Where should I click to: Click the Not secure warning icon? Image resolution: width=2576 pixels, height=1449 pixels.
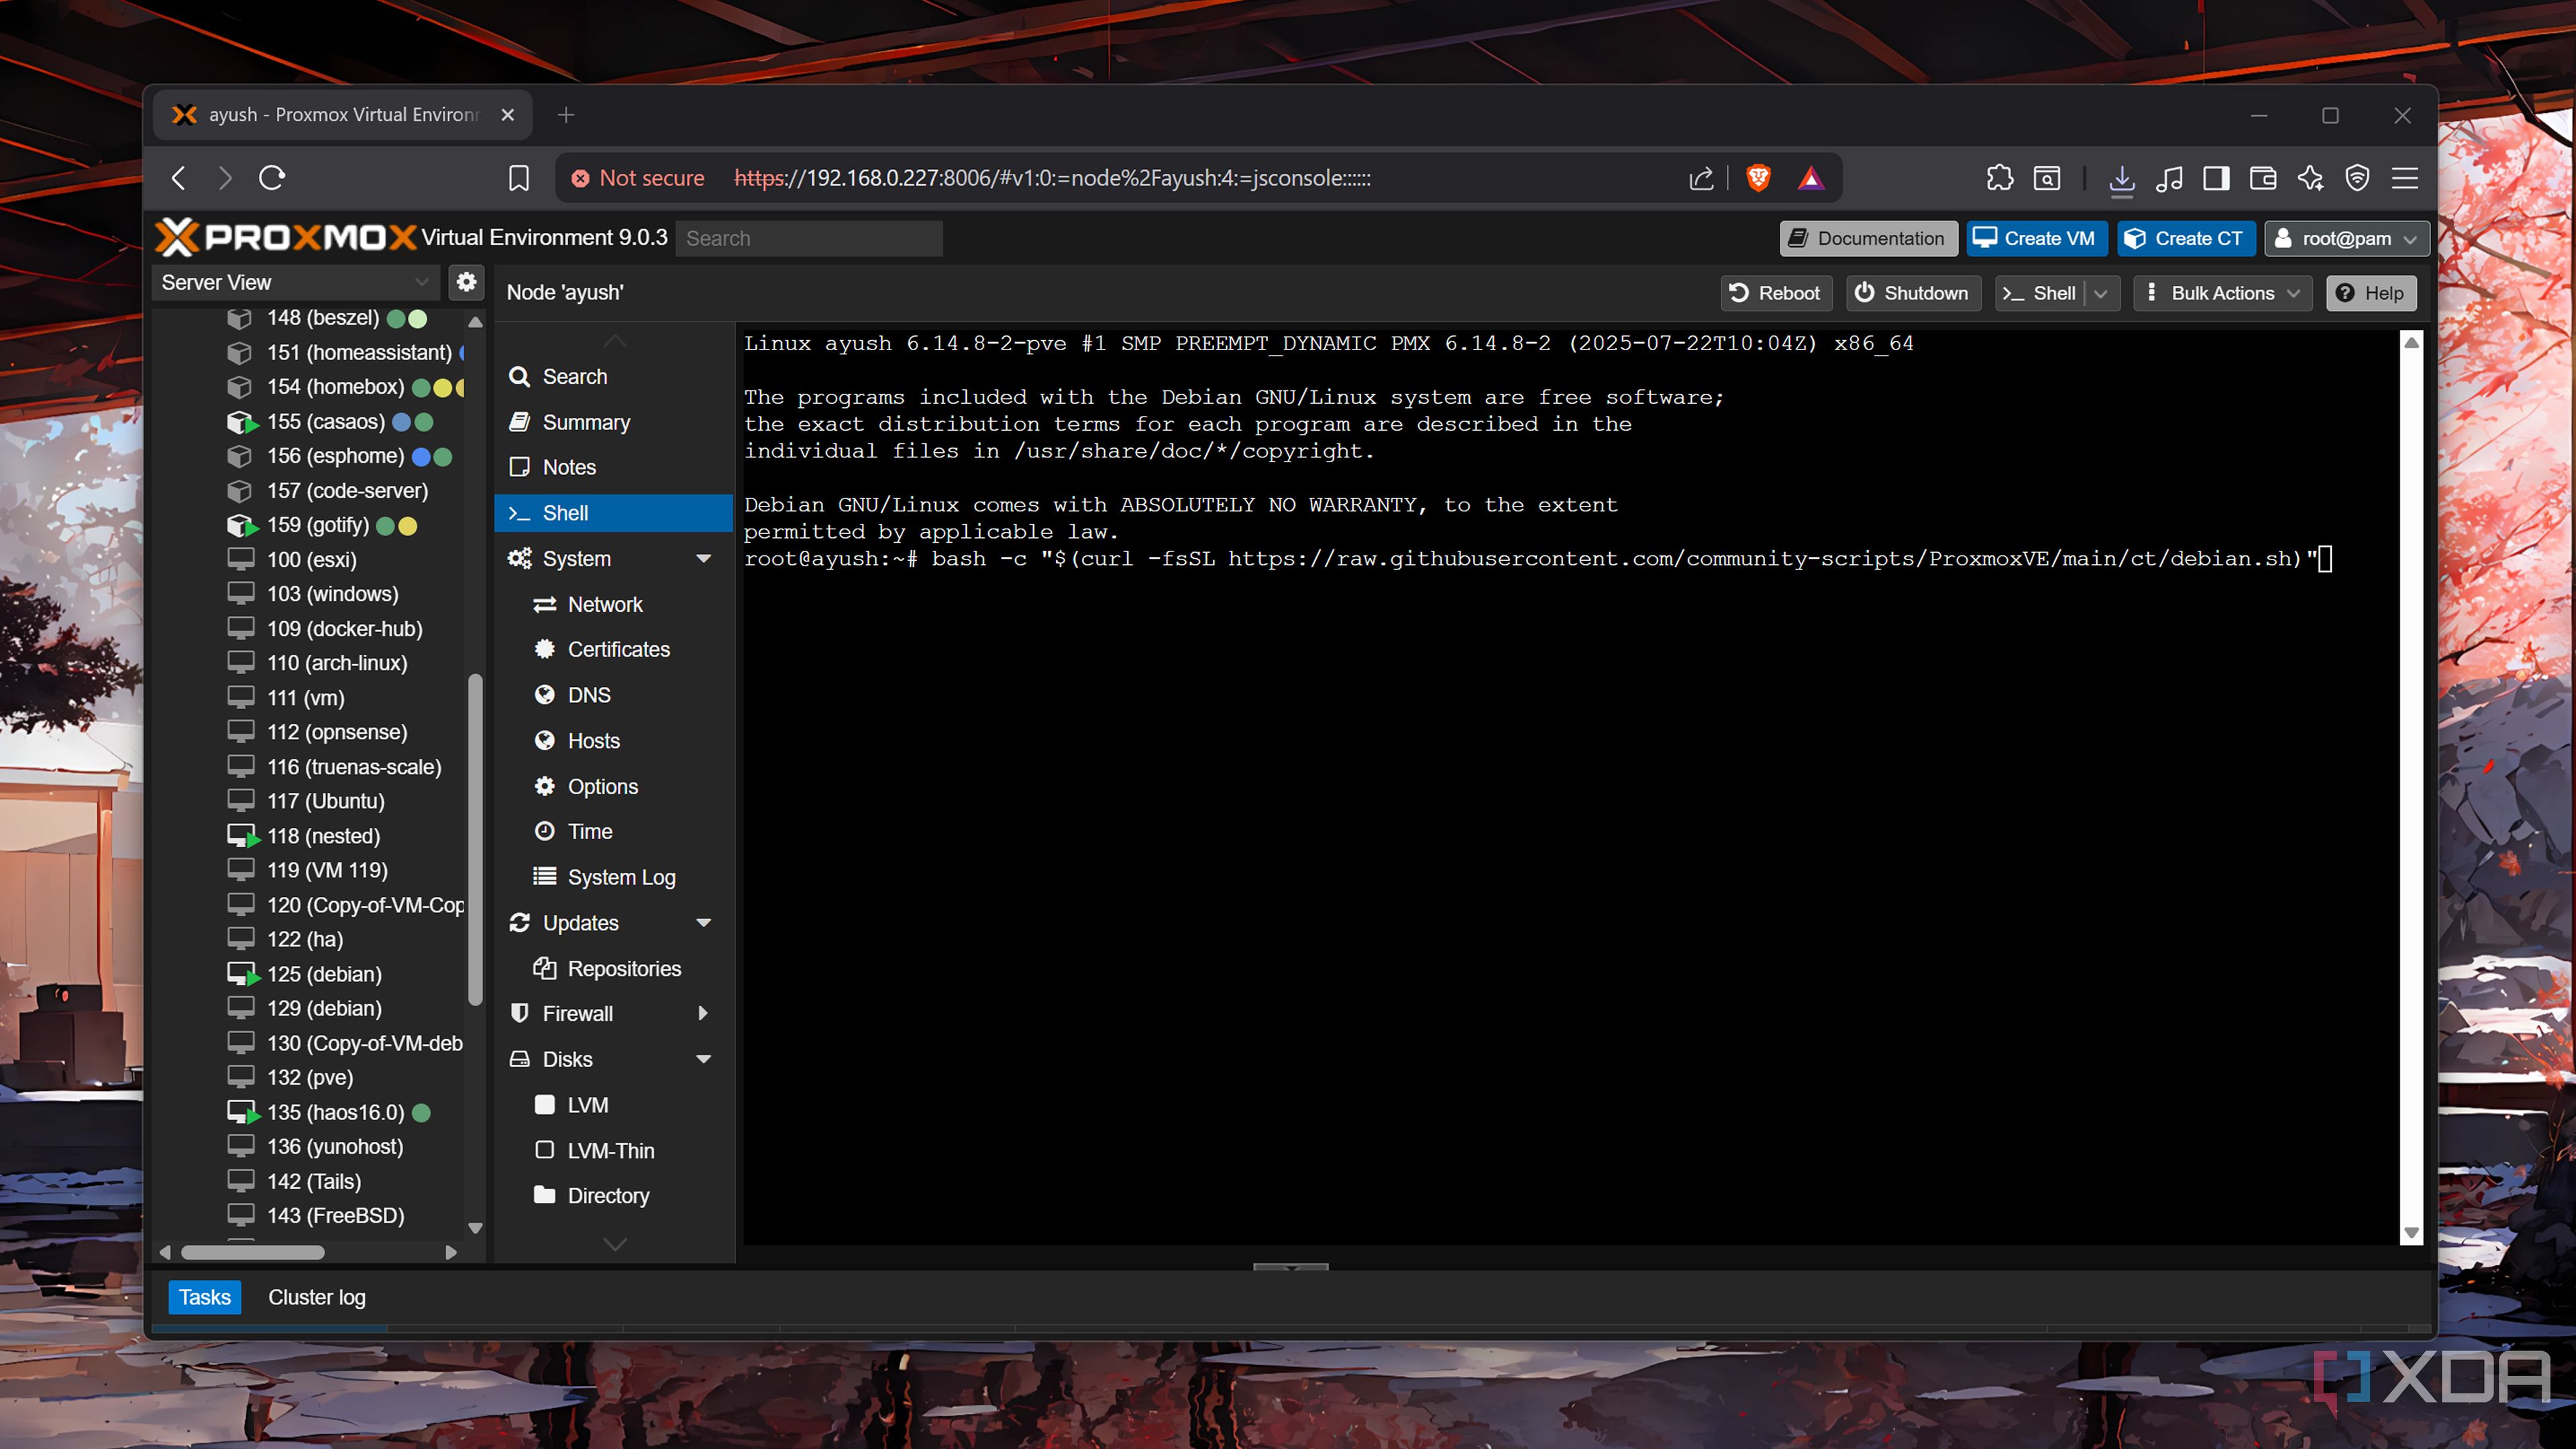tap(580, 178)
